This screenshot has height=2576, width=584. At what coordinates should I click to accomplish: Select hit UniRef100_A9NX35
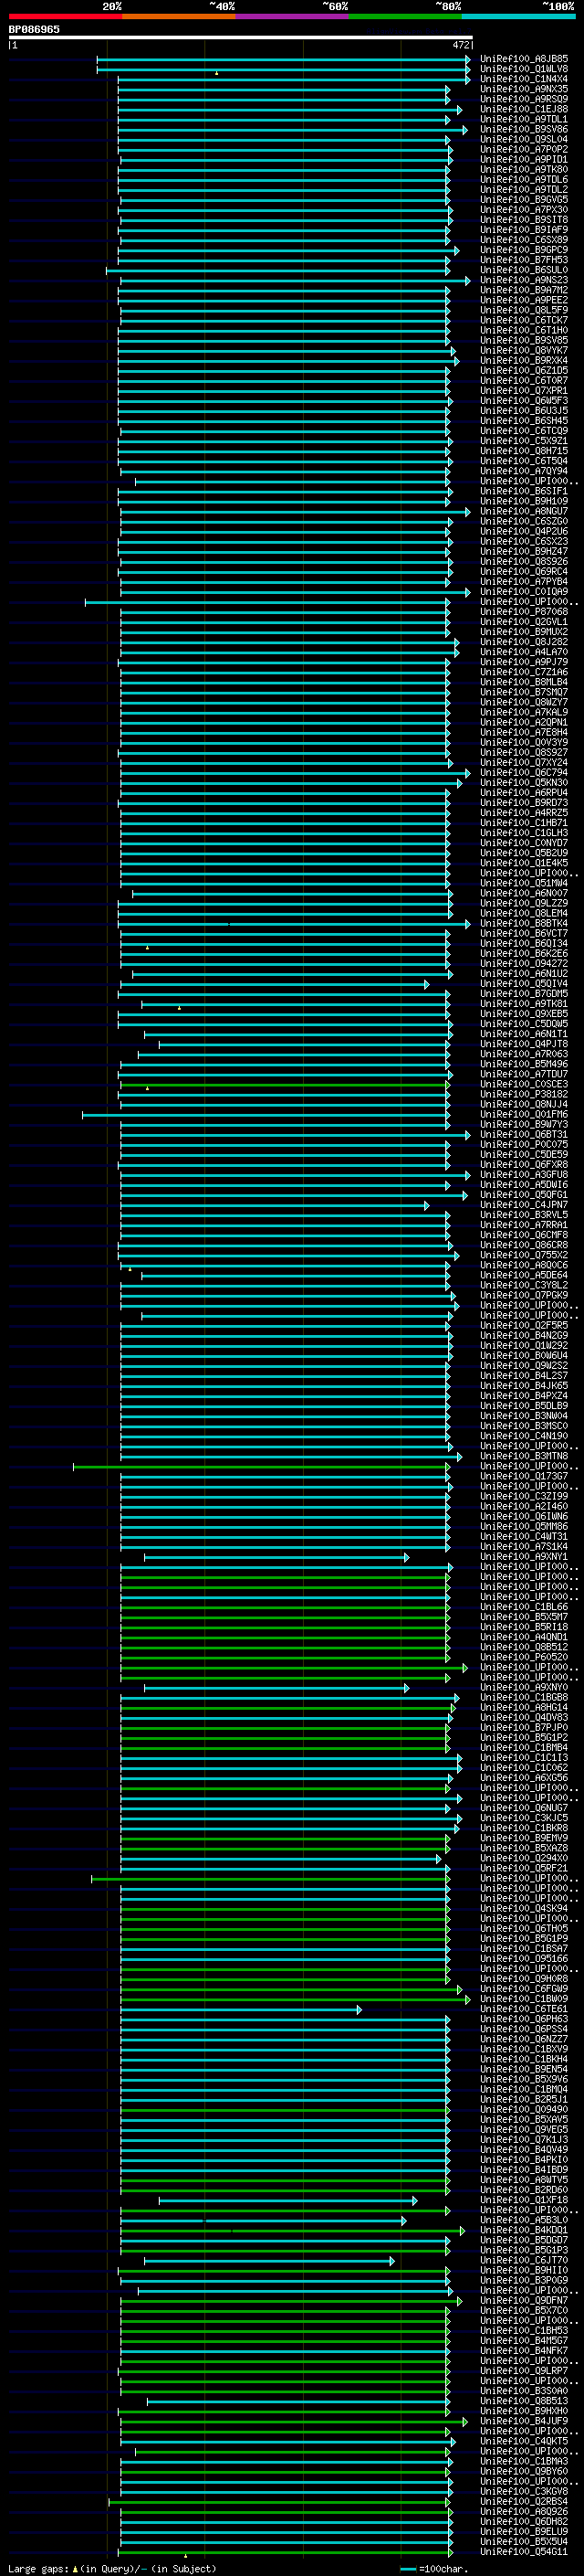[x=524, y=89]
